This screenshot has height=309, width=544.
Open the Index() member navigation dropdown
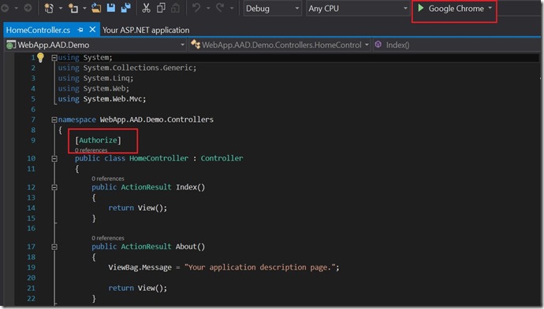[456, 45]
